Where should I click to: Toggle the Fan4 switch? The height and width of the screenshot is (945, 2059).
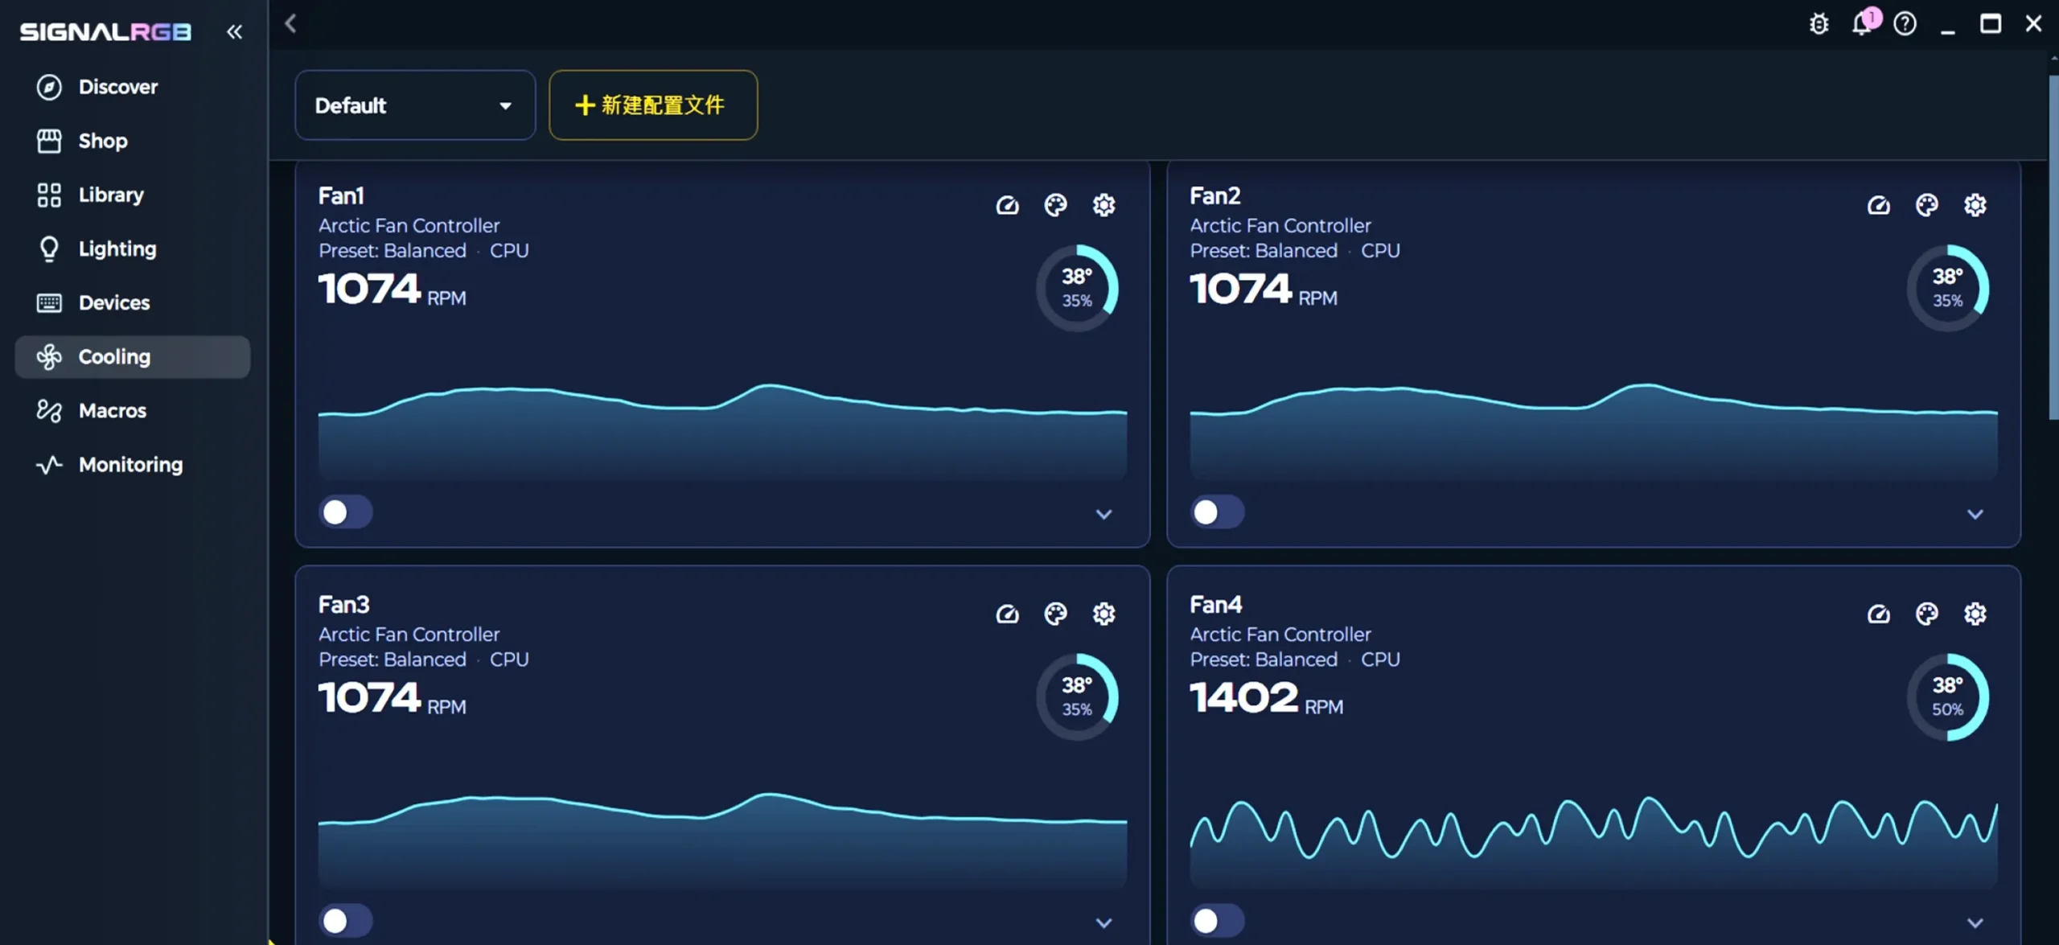1217,920
